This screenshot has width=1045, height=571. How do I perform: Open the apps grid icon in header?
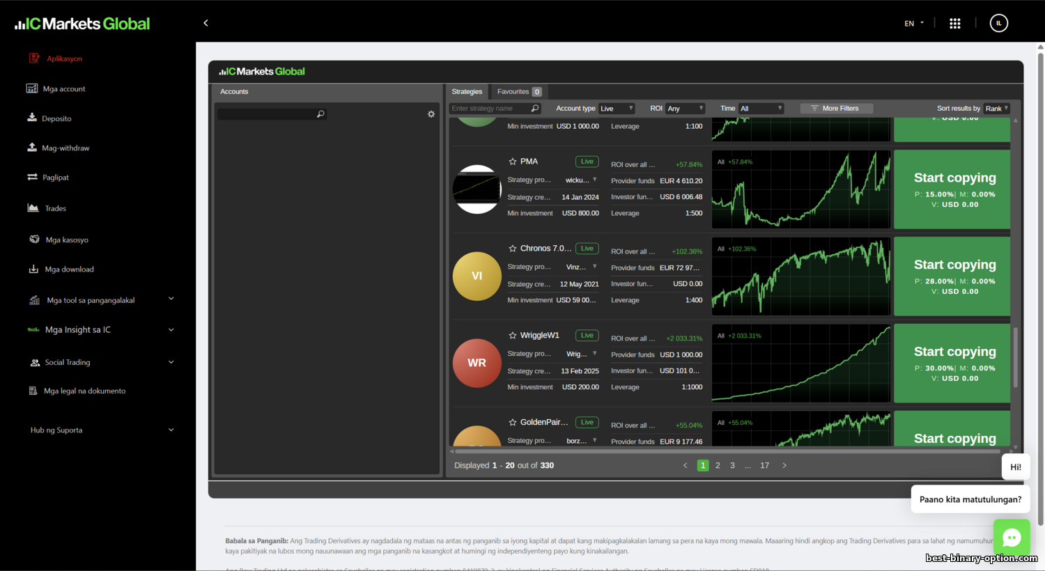point(954,24)
